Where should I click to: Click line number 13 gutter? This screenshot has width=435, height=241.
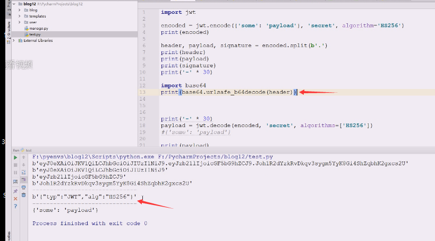[142, 92]
